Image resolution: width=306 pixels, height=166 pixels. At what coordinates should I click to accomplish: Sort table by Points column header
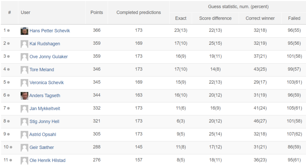[97, 13]
